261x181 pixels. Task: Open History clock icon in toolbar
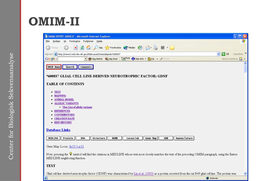point(140,48)
